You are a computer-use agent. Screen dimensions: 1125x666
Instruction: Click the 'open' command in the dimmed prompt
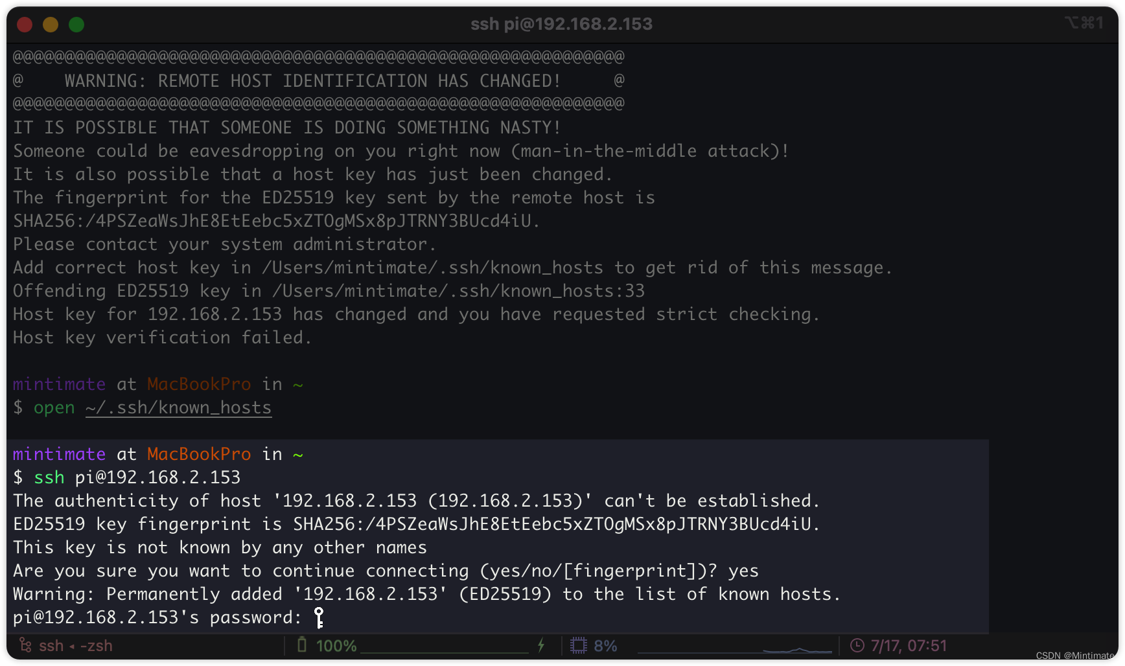coord(54,408)
